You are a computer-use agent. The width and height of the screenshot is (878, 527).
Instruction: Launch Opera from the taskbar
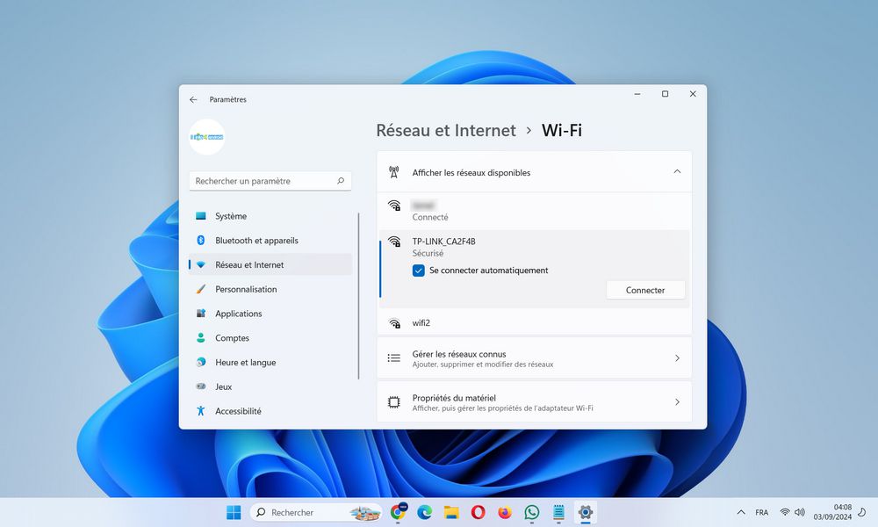[478, 512]
